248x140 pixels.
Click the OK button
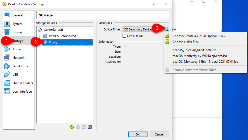click(x=138, y=134)
